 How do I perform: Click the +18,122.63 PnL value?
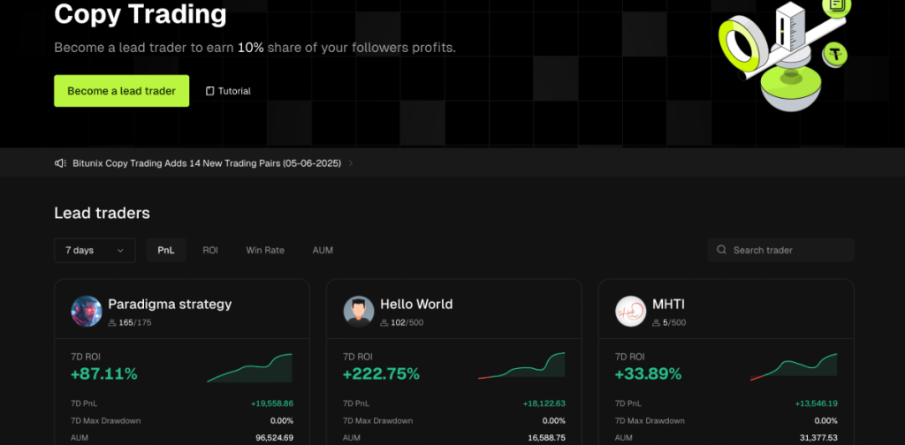pos(544,404)
